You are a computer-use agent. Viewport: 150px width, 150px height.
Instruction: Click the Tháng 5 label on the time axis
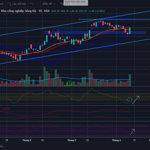pyautogui.click(x=72, y=140)
